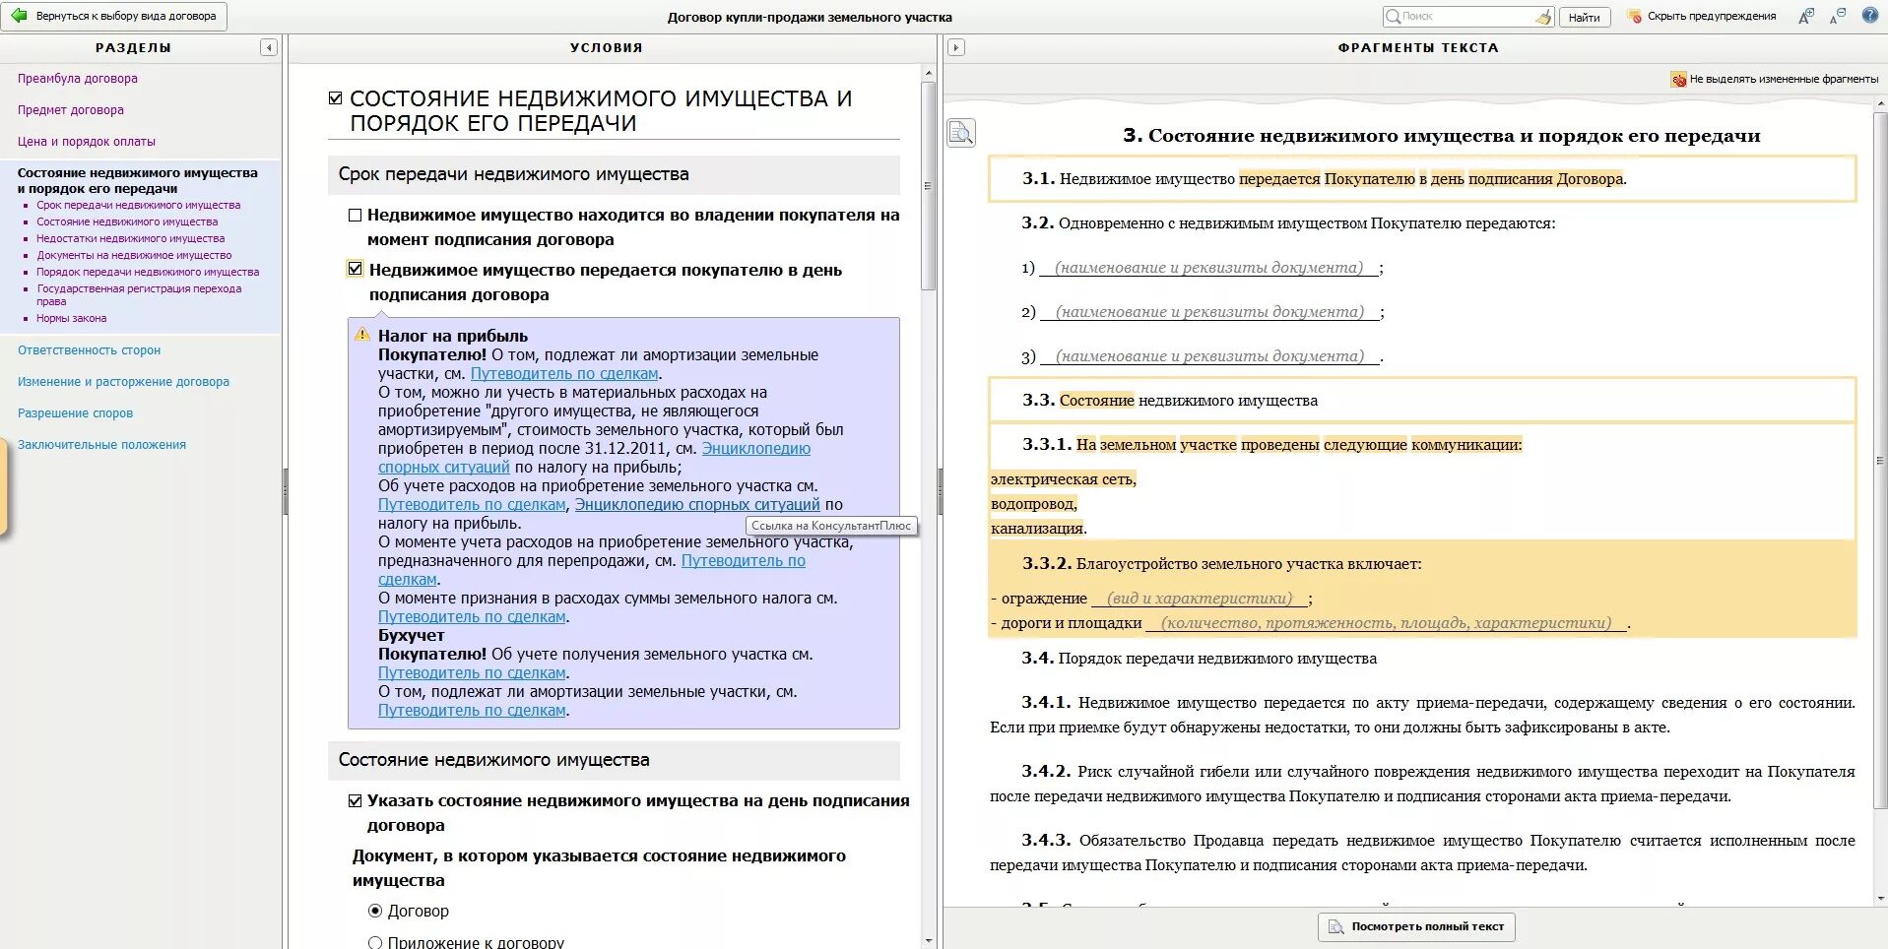Click first 'наименование и реквизиты документа' placeholder
Screen dimensions: 1888x949
click(1208, 268)
